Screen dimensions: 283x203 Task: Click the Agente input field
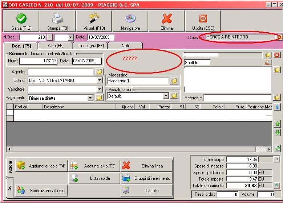(x=61, y=72)
